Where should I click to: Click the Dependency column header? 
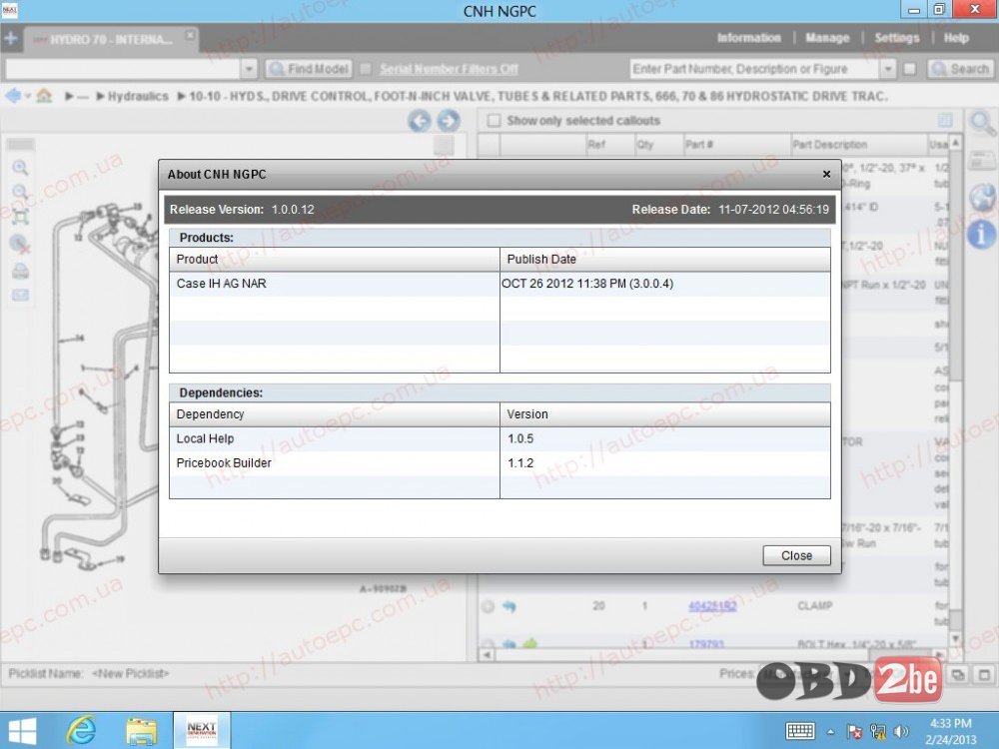point(335,414)
